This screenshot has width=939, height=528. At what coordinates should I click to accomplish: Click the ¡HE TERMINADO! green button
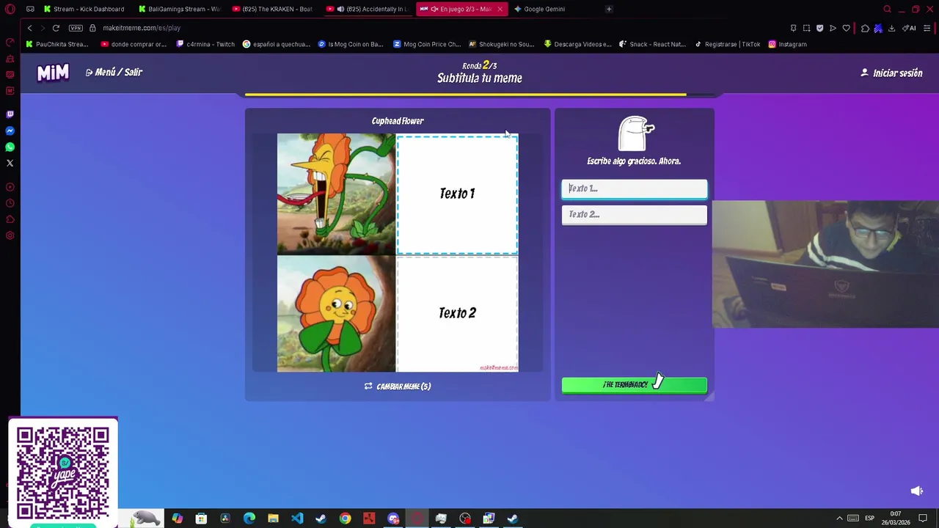tap(635, 384)
